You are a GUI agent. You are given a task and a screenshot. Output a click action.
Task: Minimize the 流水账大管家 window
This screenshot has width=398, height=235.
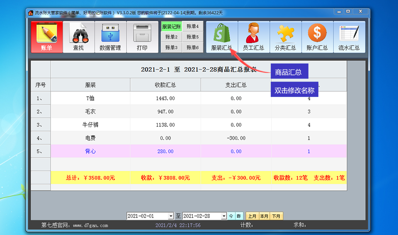coord(339,12)
